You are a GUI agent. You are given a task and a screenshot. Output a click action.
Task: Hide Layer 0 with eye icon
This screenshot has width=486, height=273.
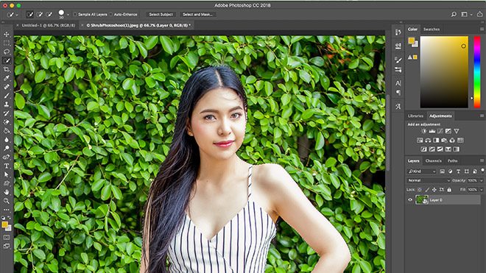tap(410, 200)
